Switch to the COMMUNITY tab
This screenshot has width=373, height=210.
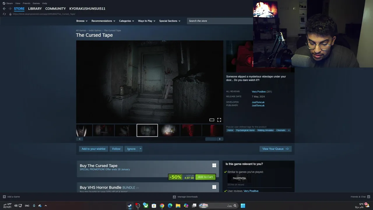(55, 9)
